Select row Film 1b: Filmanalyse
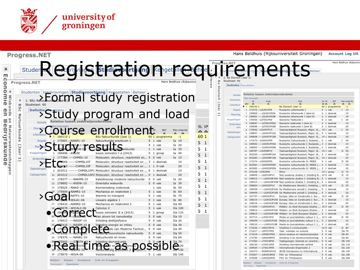Viewport: 360px width, 270px height. pyautogui.click(x=299, y=258)
